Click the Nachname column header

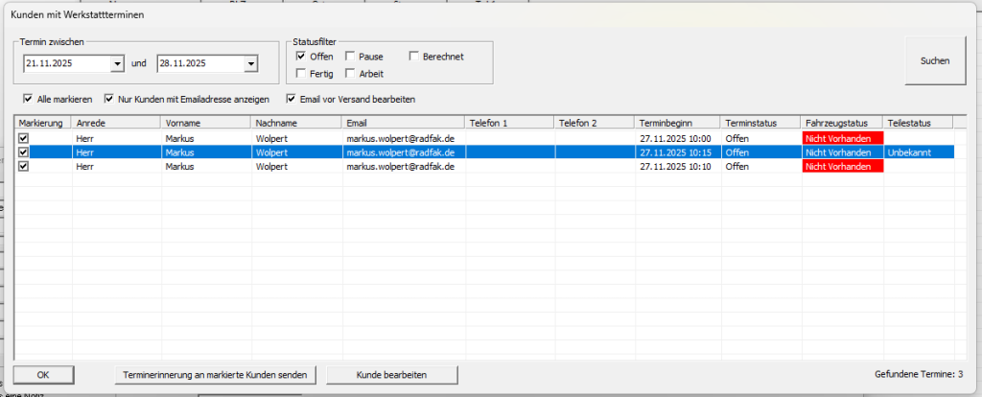[x=296, y=123]
